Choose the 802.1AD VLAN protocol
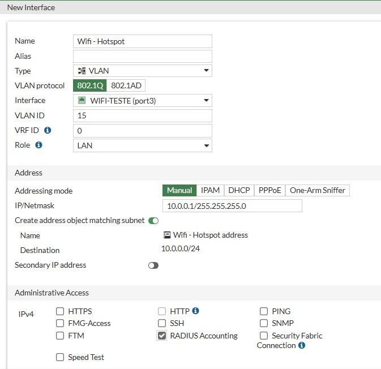 tap(126, 85)
